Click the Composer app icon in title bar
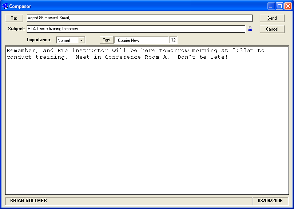 click(x=5, y=6)
